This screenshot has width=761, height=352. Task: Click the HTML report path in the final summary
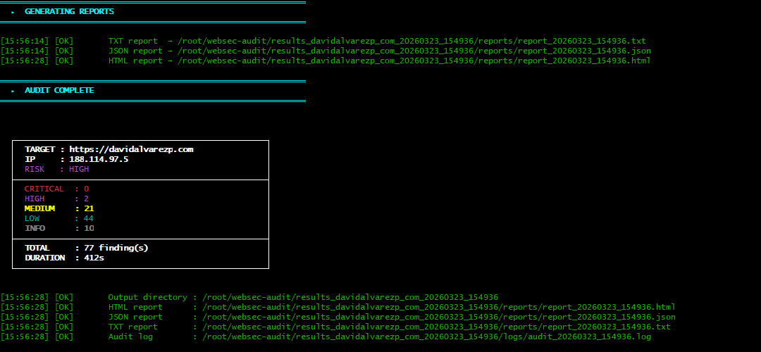click(439, 307)
